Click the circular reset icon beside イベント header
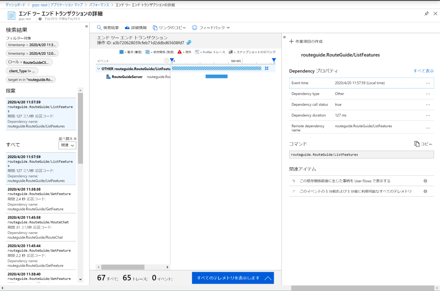Image resolution: width=440 pixels, height=291 pixels. [x=166, y=61]
